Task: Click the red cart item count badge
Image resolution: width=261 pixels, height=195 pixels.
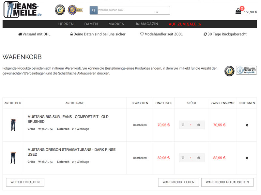Action: pos(242,8)
